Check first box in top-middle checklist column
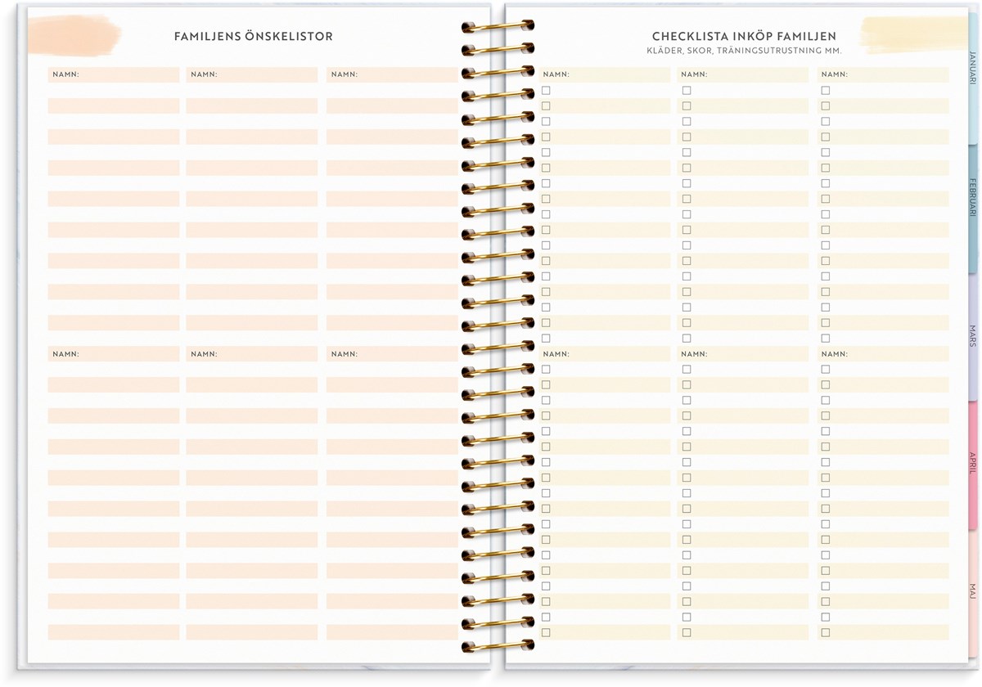The height and width of the screenshot is (687, 982). tap(687, 91)
